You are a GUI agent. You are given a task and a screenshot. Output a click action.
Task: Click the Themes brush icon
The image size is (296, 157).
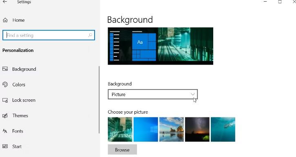(x=5, y=116)
